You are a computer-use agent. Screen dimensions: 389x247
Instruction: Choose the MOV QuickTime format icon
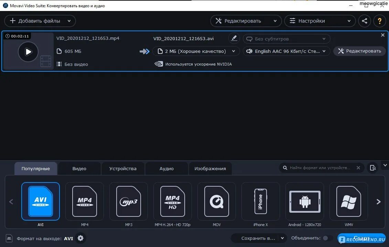pyautogui.click(x=217, y=201)
